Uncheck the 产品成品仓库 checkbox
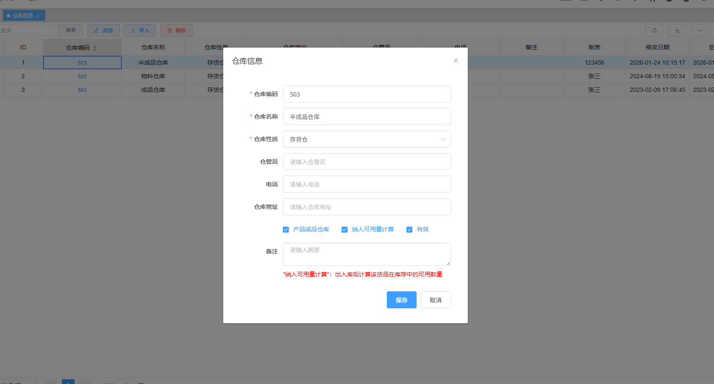Screen dimensions: 714x384 [286, 230]
